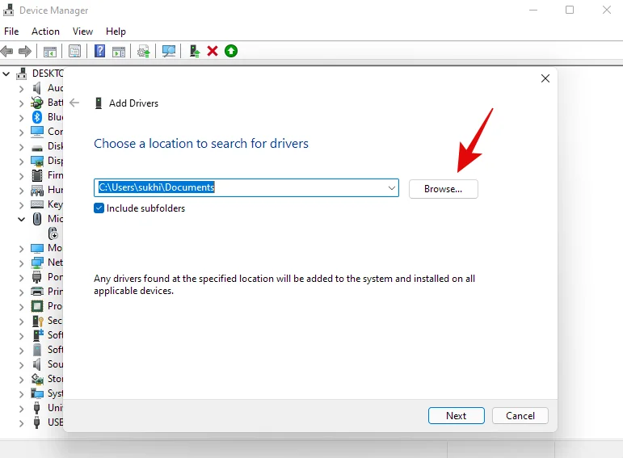Expand the Bluetooth category chevron
623x458 pixels.
22,117
